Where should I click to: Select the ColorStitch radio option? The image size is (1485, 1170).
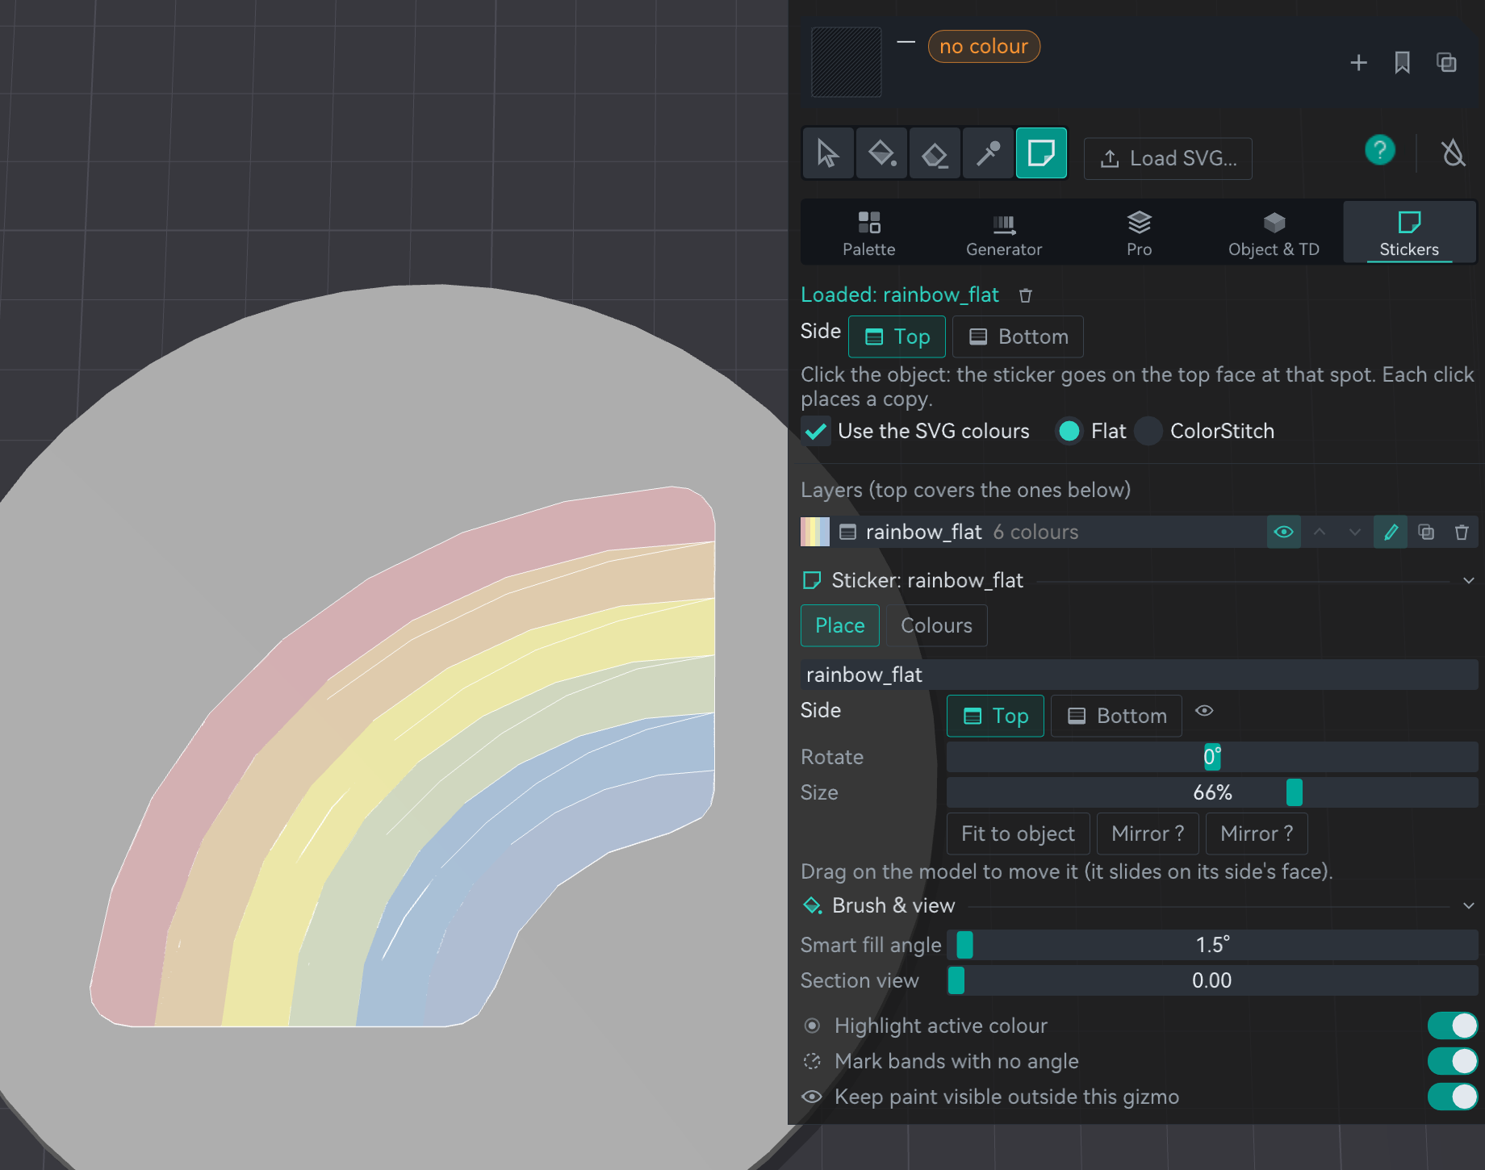1148,431
